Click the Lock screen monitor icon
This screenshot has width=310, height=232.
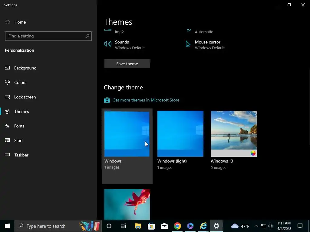click(x=7, y=97)
